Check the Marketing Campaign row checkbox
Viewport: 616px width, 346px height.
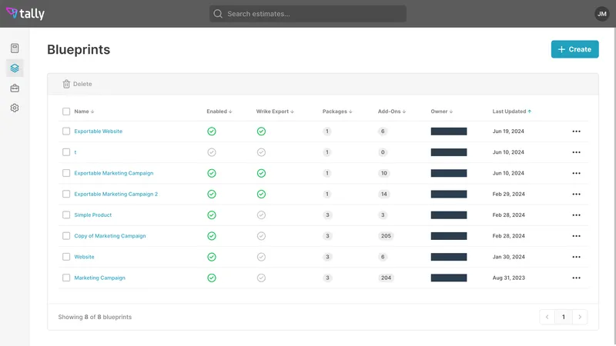point(66,278)
